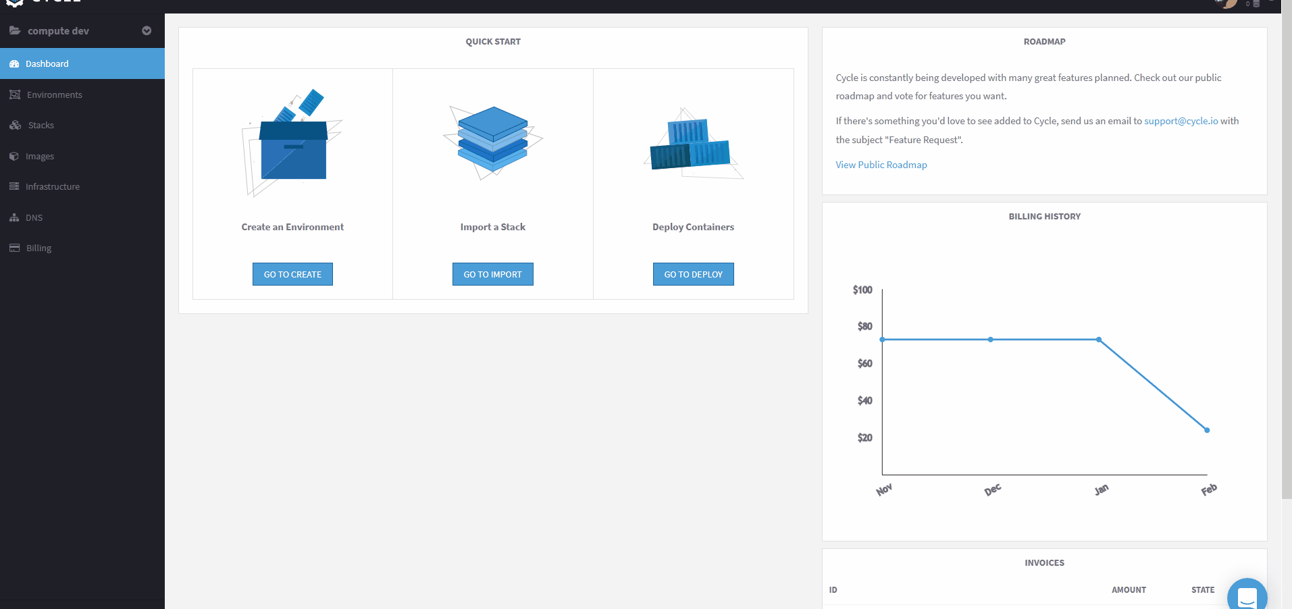Click the GO TO CREATE button
Image resolution: width=1292 pixels, height=609 pixels.
pyautogui.click(x=292, y=274)
